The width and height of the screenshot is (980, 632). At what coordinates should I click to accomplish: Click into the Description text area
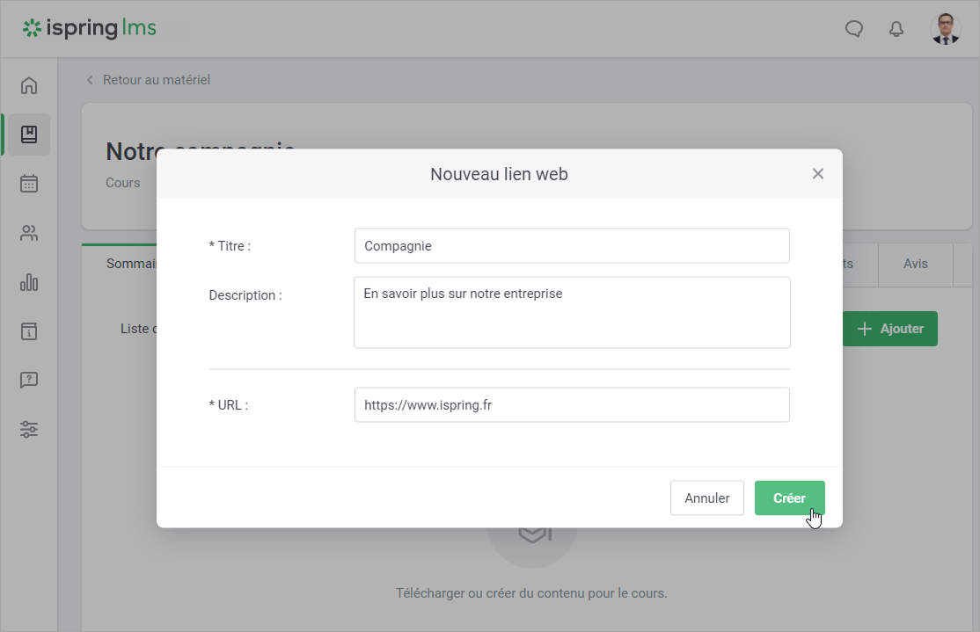572,312
